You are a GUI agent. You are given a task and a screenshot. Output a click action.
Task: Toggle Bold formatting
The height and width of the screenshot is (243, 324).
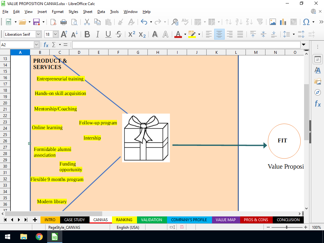point(87,34)
